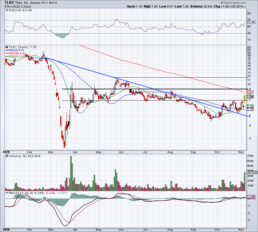258x232 pixels.
Task: Click the StockCharts.com watermark link
Action: 233,3
